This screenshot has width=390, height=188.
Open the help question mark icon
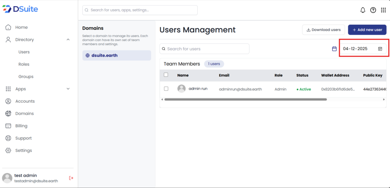point(373,10)
